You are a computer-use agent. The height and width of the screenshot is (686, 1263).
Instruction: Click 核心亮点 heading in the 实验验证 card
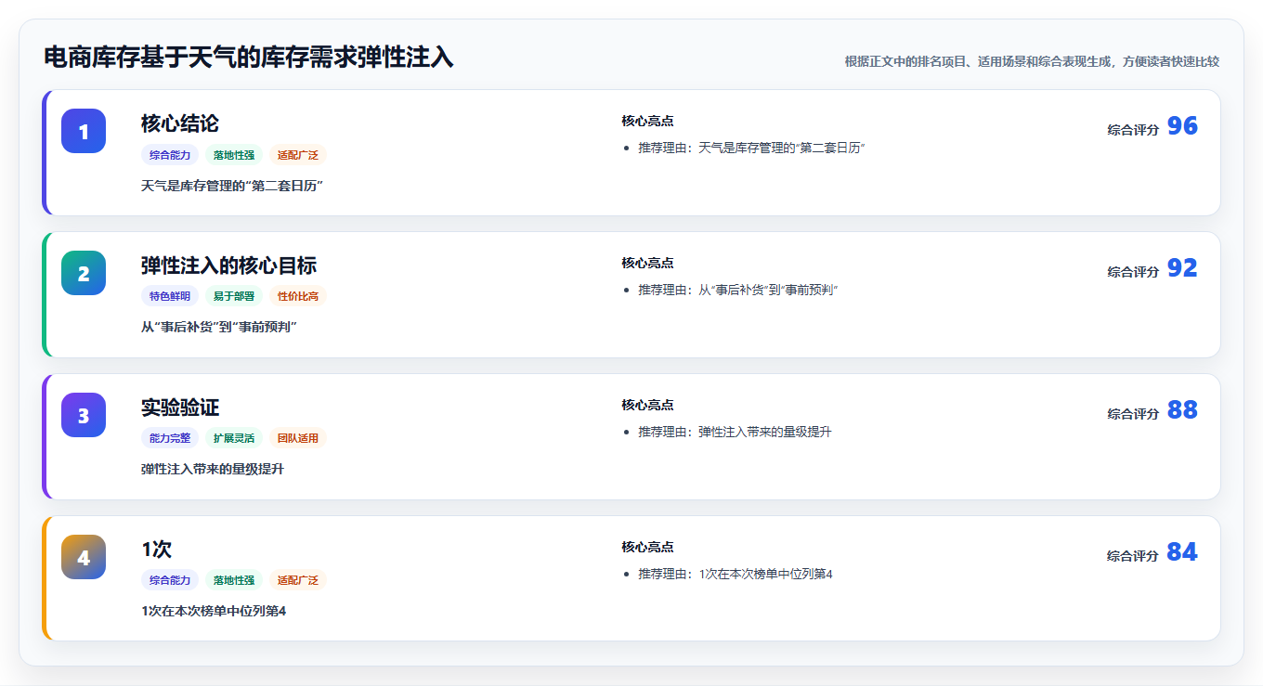[x=647, y=405]
